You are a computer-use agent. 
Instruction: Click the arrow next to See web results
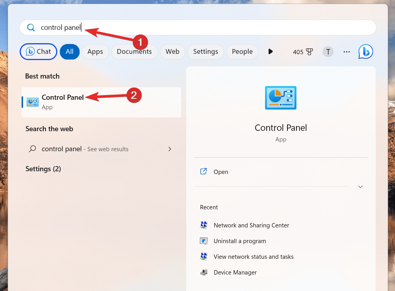[170, 149]
